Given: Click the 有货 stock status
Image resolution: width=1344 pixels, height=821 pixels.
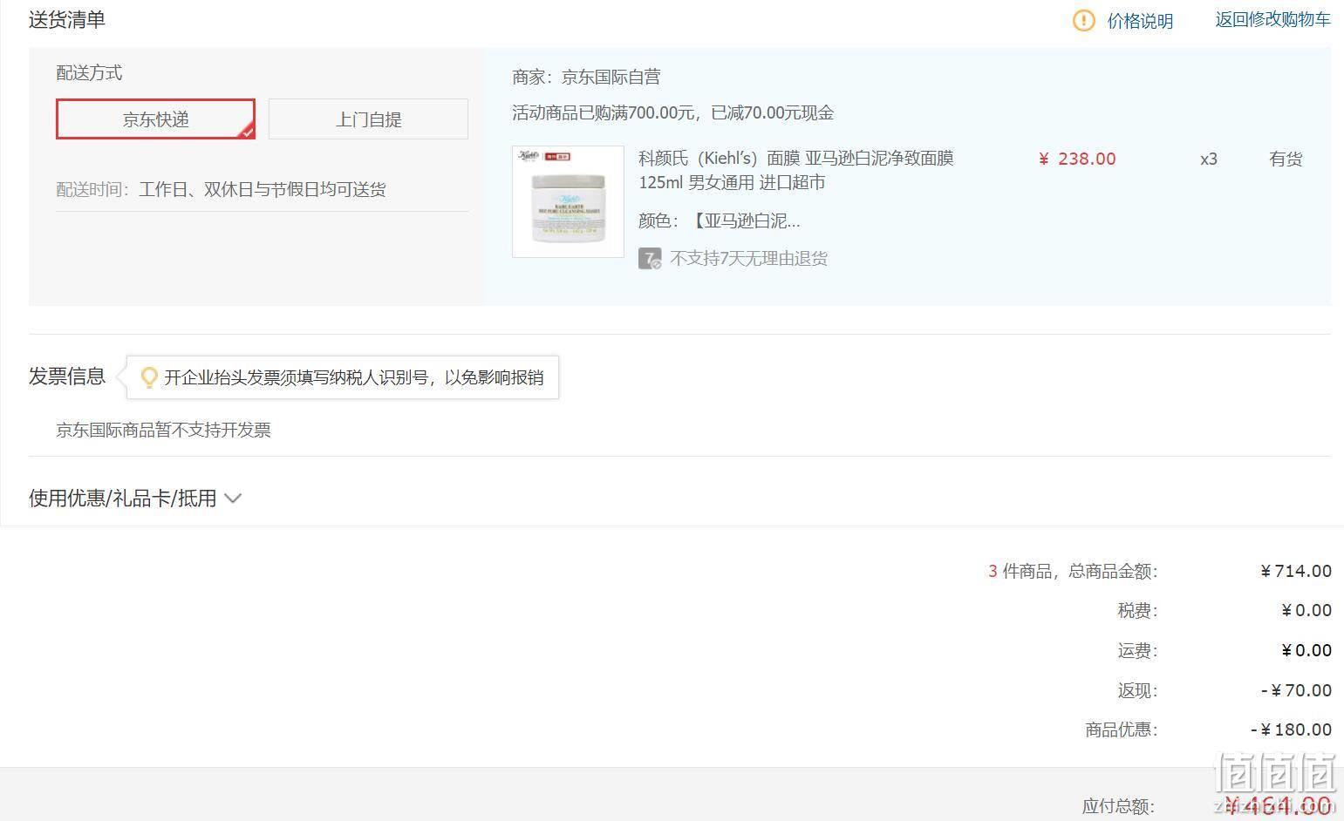Looking at the screenshot, I should pyautogui.click(x=1286, y=159).
